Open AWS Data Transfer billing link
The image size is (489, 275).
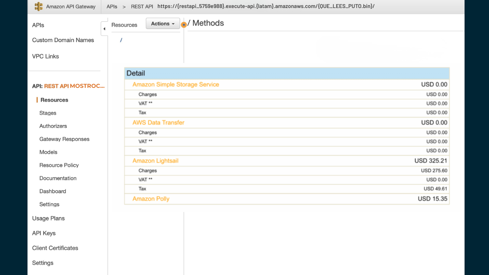coord(159,123)
